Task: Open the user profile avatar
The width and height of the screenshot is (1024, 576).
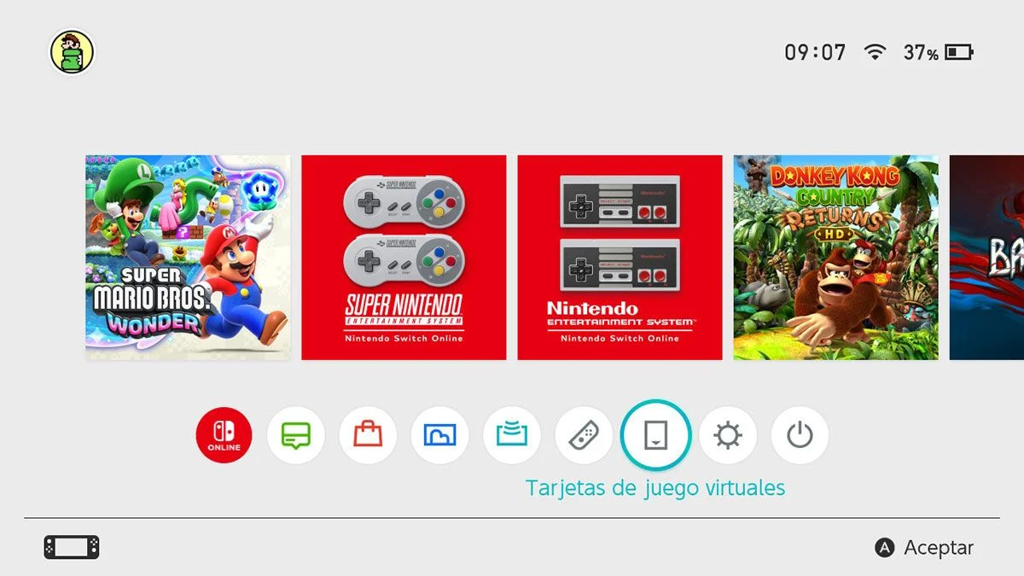Action: [72, 52]
